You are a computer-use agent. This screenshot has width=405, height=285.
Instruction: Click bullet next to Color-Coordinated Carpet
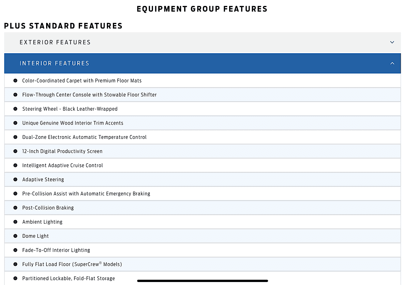click(x=15, y=81)
